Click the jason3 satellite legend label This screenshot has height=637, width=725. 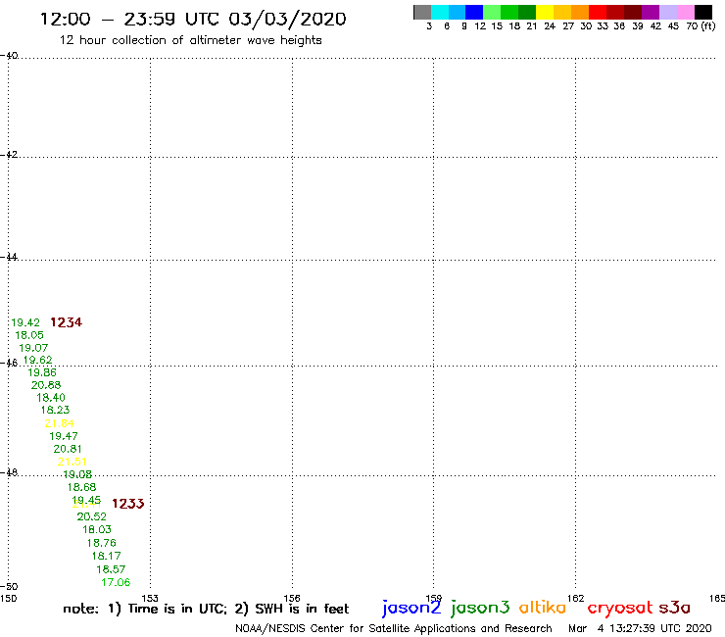480,608
